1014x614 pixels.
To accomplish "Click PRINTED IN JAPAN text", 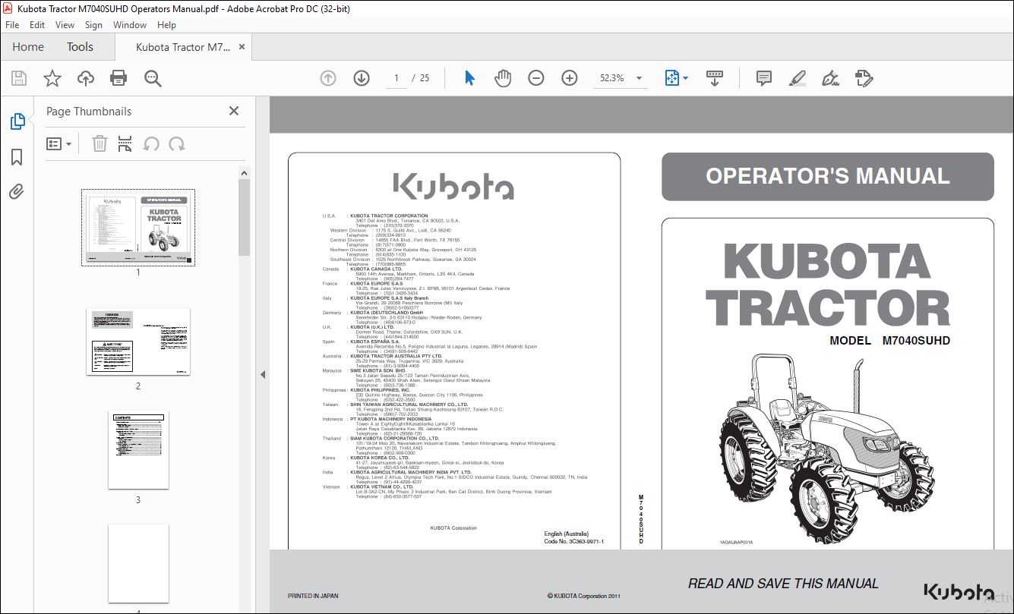I will (x=313, y=596).
